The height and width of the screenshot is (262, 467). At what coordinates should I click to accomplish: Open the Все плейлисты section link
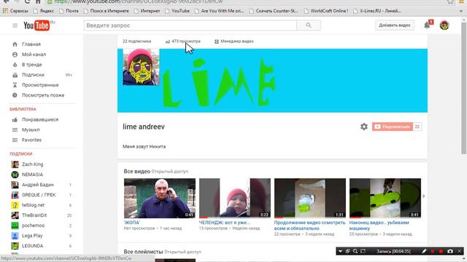pyautogui.click(x=143, y=252)
